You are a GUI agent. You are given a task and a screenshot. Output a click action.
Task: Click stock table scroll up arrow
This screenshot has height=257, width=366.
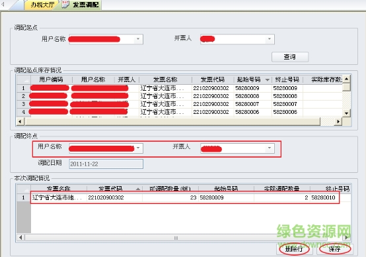point(346,79)
